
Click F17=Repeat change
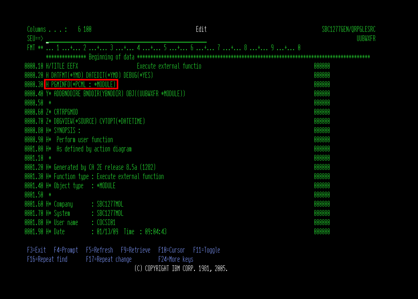(109, 260)
